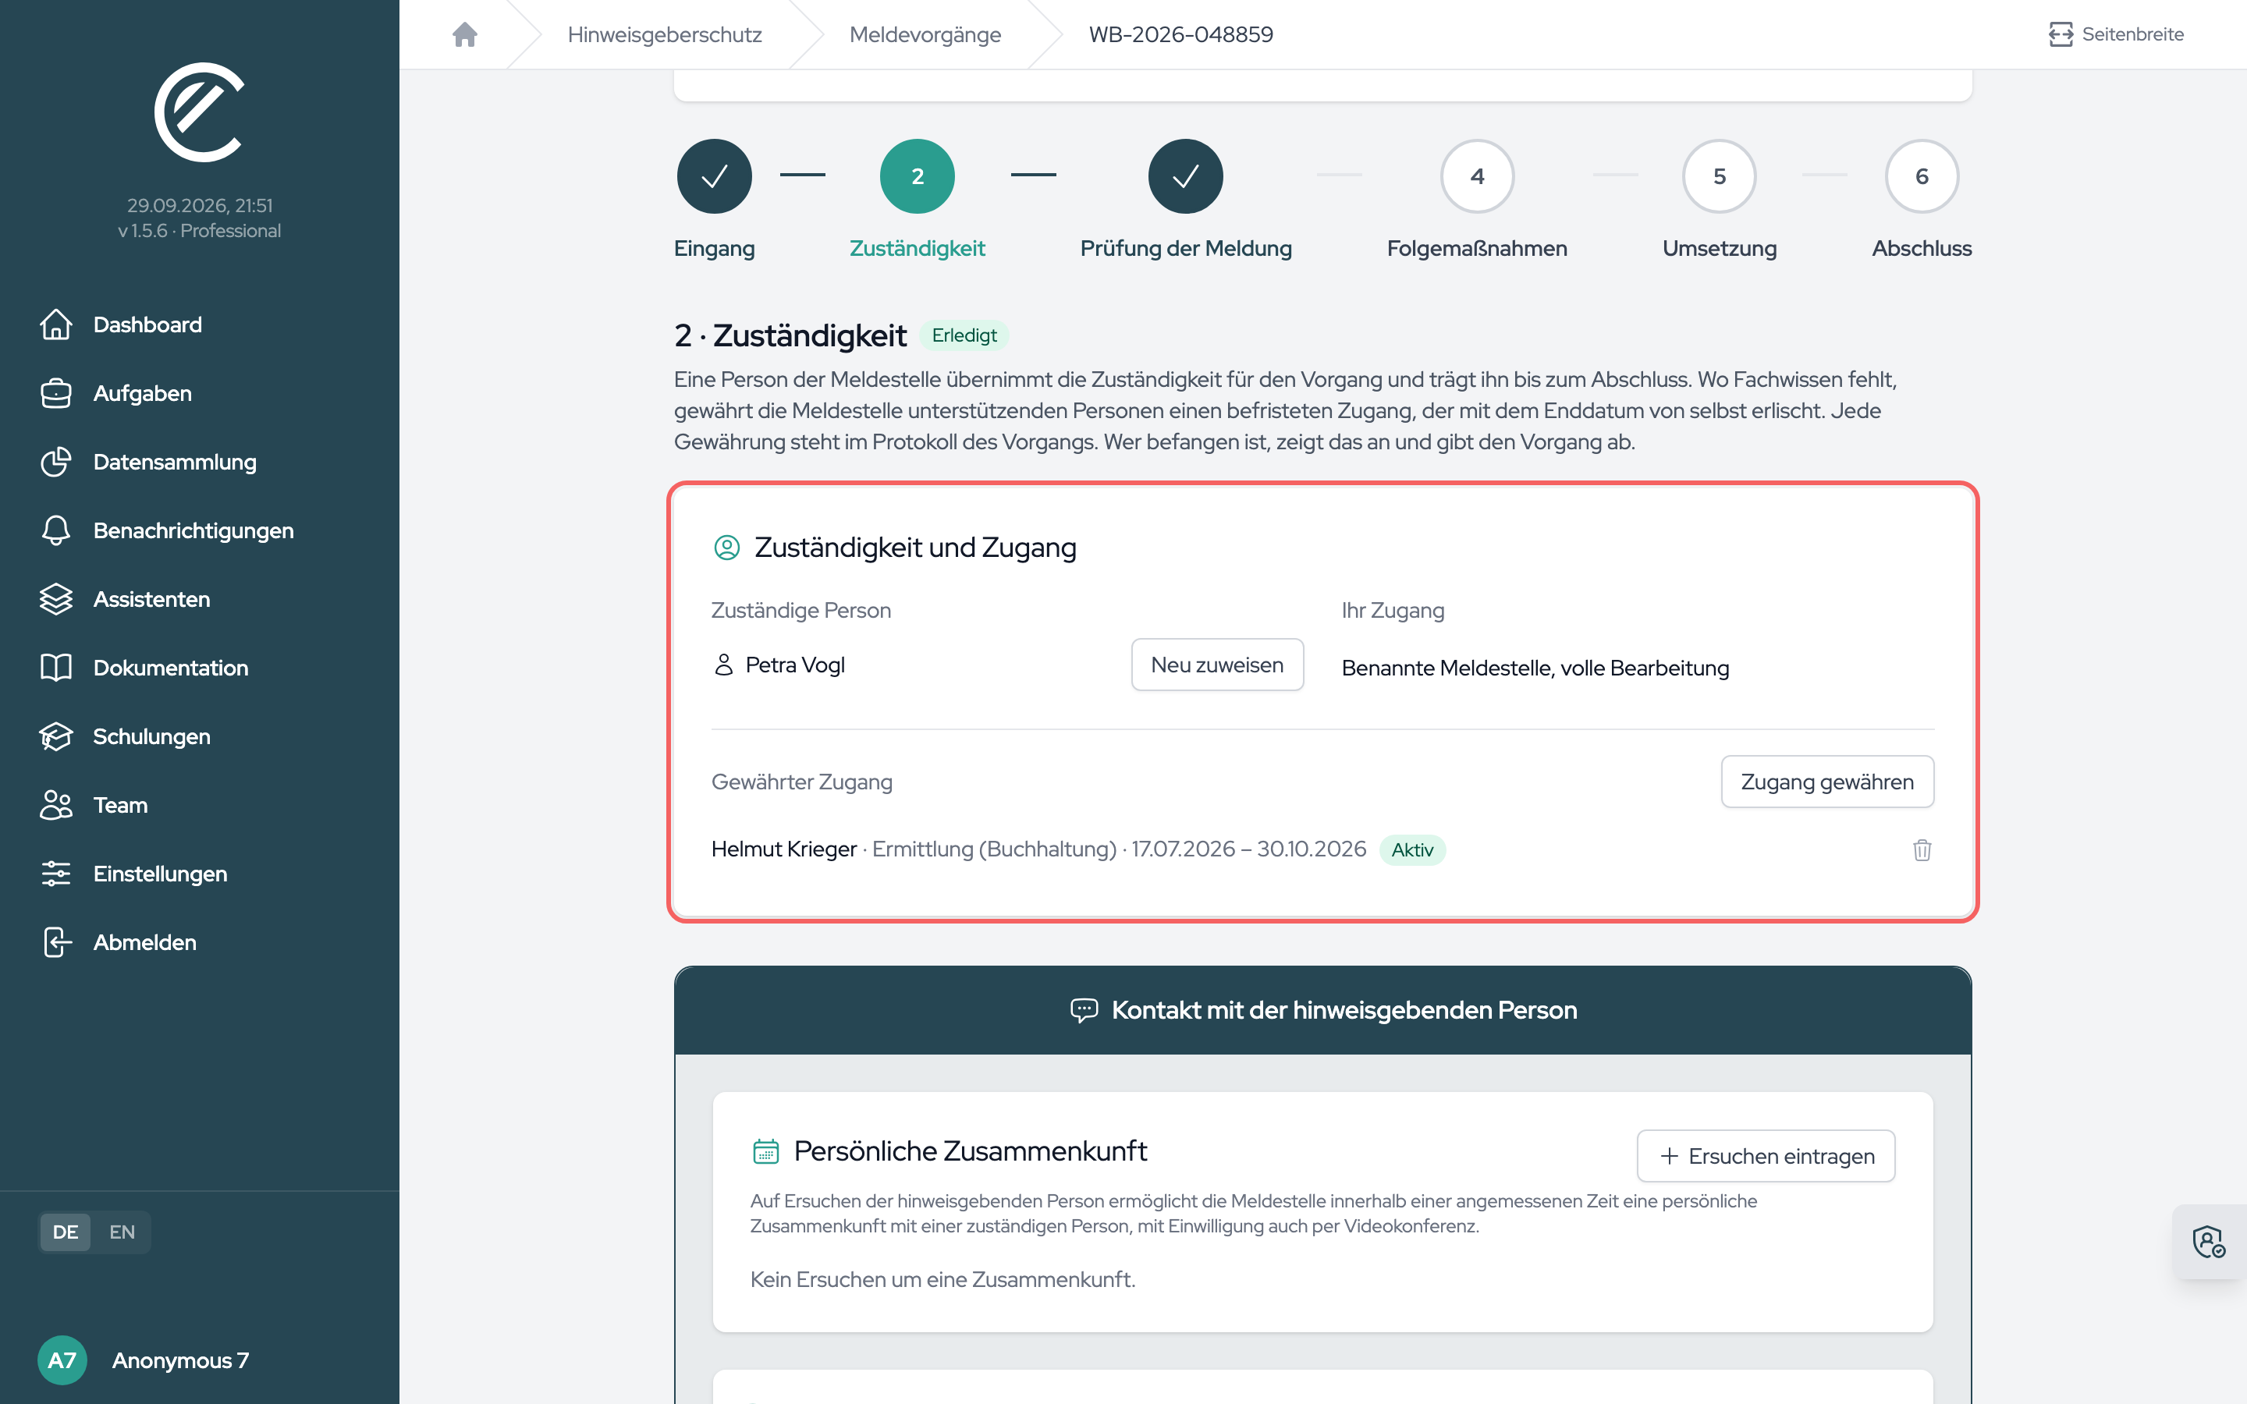Select the Eingang step circle
This screenshot has width=2247, height=1404.
click(714, 176)
